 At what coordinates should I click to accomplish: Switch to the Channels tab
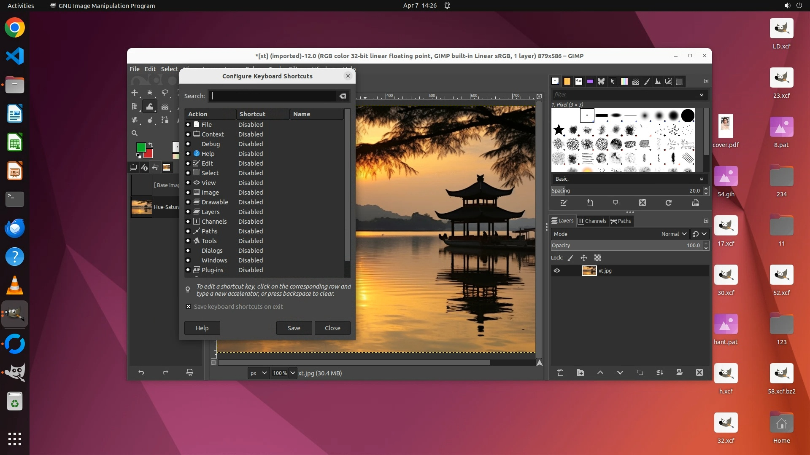tap(592, 221)
